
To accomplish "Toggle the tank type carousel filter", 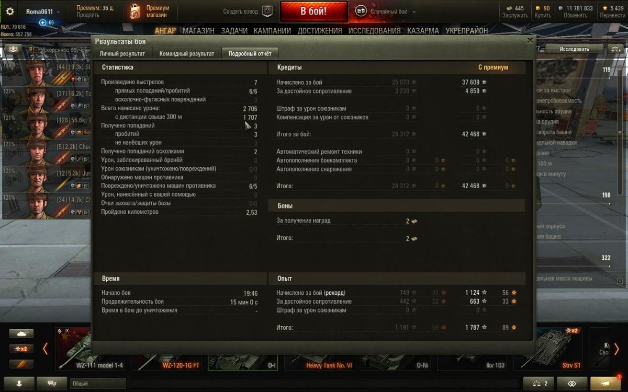I will click(x=21, y=333).
